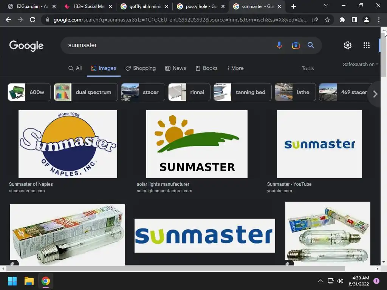Click the horizontal scrollbar right arrow

click(378, 268)
